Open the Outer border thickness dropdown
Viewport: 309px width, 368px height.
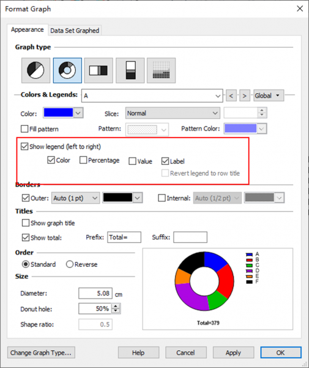[76, 198]
